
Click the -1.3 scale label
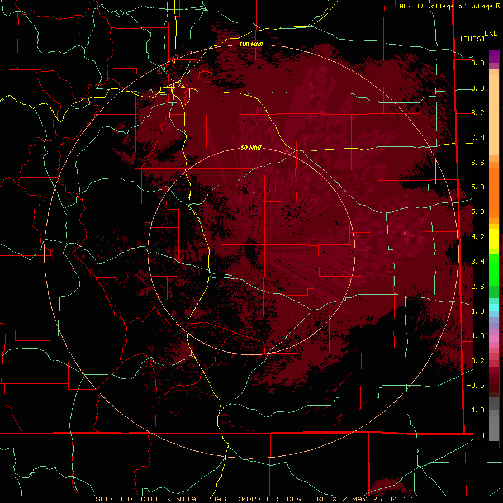[476, 410]
